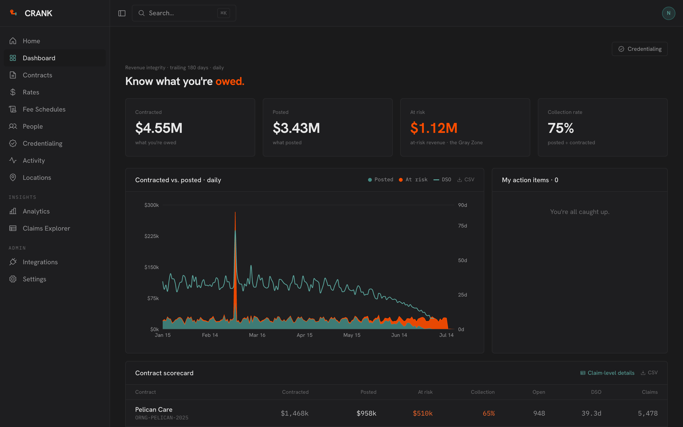Select Contracts in the sidebar
Image resolution: width=683 pixels, height=427 pixels.
(x=55, y=75)
